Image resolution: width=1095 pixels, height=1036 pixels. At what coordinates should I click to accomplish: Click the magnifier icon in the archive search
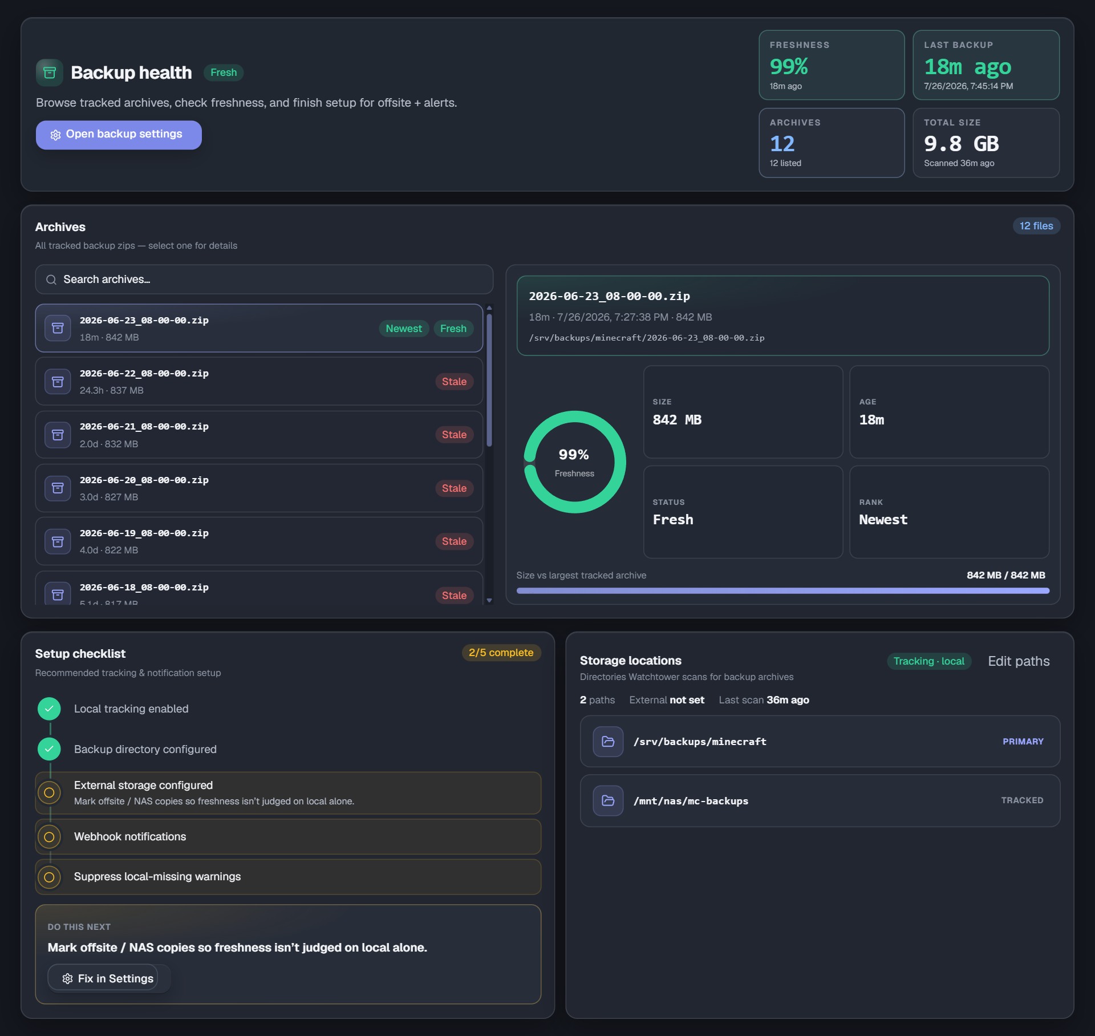[x=51, y=280]
